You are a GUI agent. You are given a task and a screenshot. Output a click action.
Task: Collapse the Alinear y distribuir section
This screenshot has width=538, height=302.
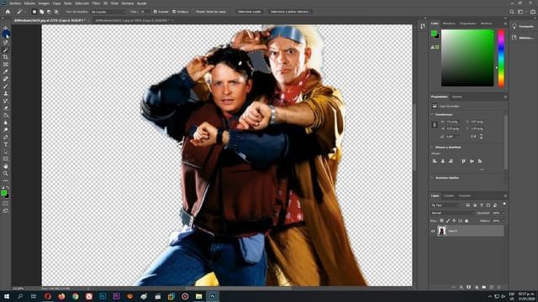pyautogui.click(x=432, y=148)
